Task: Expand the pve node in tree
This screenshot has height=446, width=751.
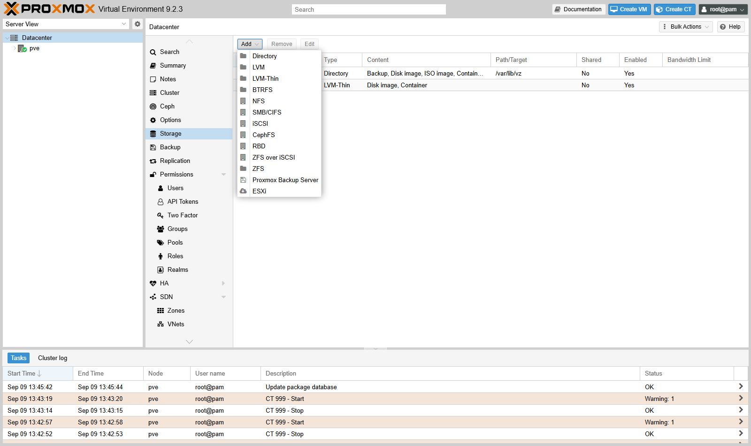Action: 15,48
